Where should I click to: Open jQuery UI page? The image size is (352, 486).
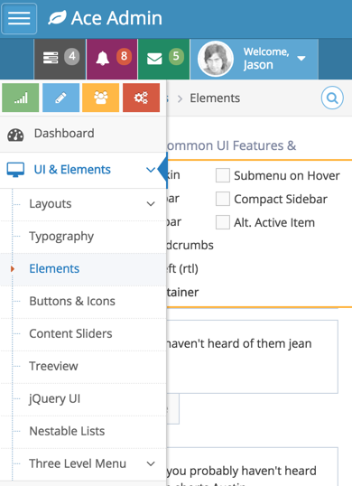(x=83, y=398)
